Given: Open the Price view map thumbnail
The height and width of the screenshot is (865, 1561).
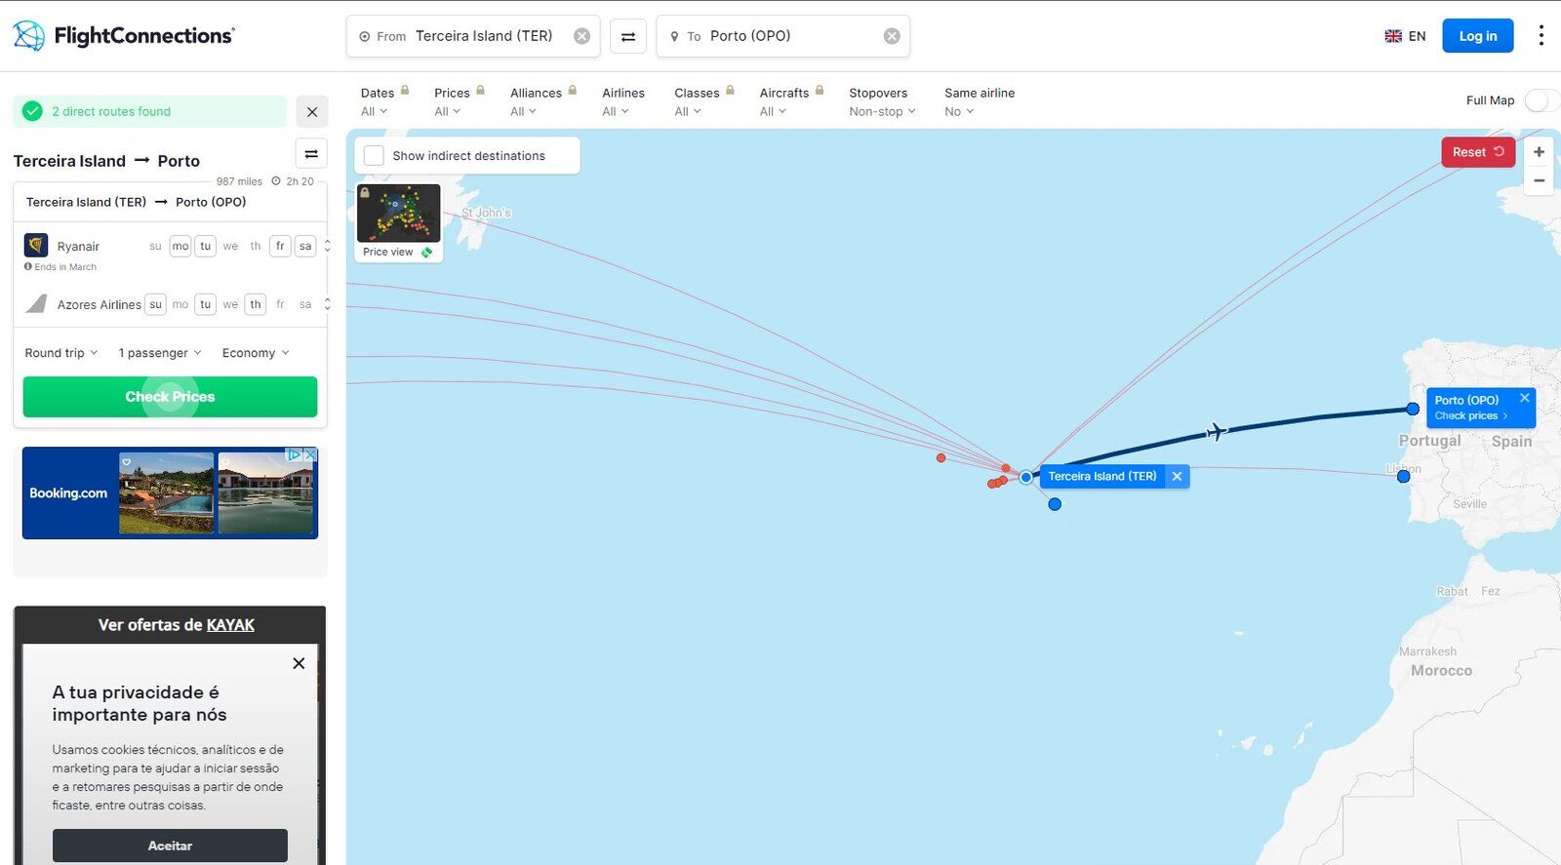Looking at the screenshot, I should (x=398, y=222).
